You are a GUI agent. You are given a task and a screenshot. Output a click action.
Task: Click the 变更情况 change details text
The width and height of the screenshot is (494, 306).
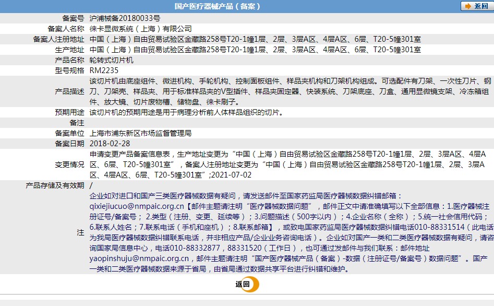tap(288, 164)
